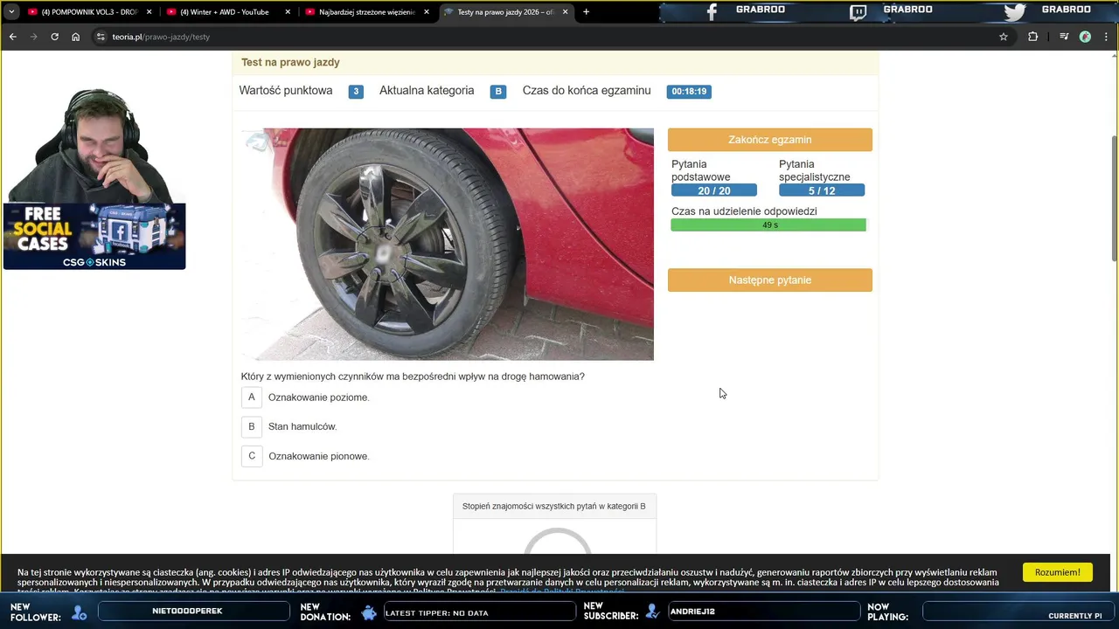
Task: Close the Winter + AWD tab
Action: coord(288,12)
